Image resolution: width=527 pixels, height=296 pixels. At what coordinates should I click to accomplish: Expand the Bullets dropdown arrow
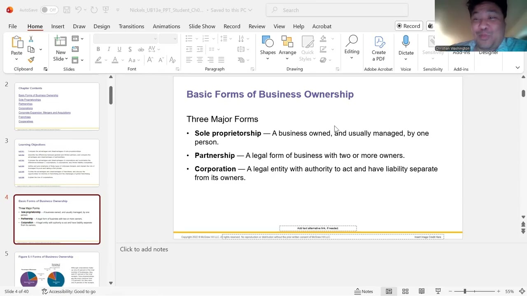coord(196,39)
